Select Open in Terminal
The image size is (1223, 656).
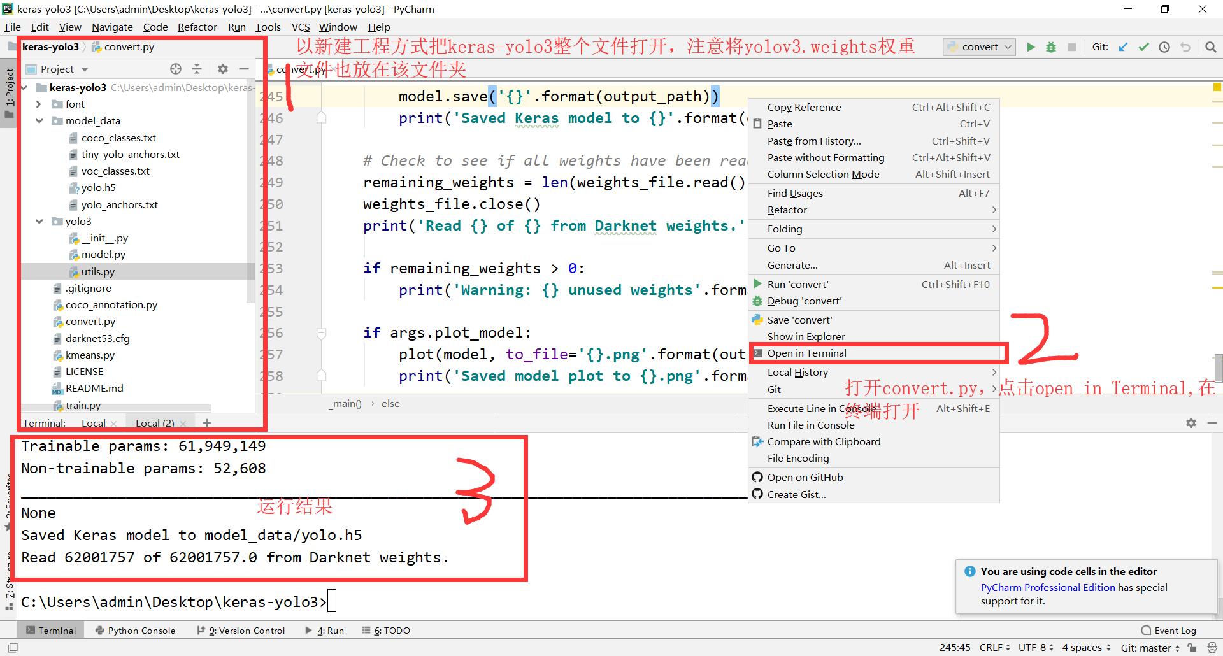click(x=874, y=353)
